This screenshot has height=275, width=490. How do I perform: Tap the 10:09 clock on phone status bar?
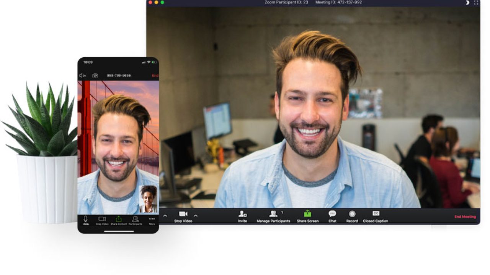(88, 62)
